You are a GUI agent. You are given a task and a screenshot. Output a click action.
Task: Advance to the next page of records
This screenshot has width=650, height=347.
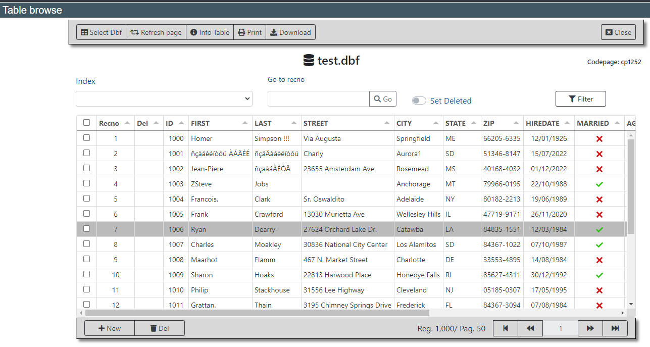pyautogui.click(x=590, y=328)
